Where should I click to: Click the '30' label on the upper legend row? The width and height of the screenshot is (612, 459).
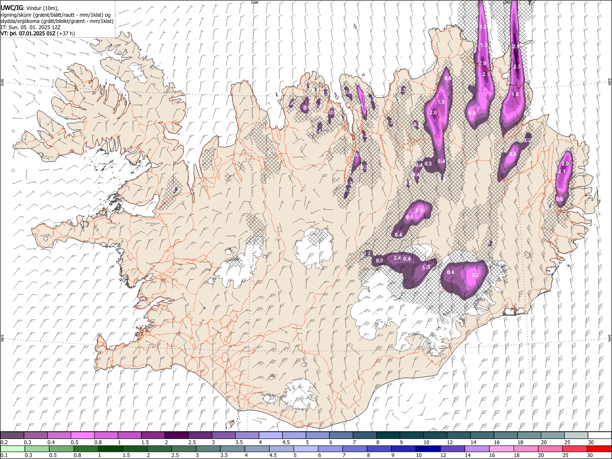click(x=591, y=442)
